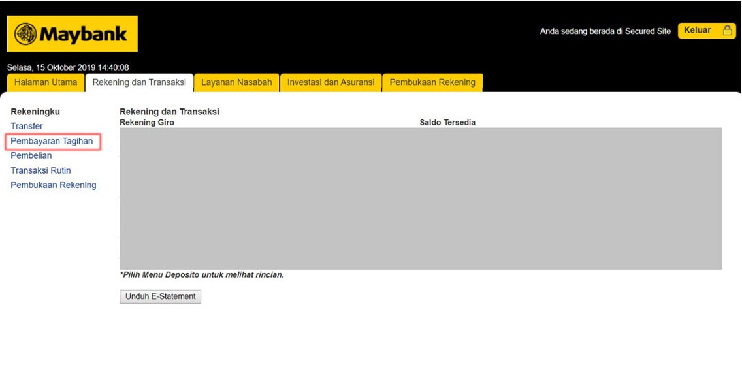Image resolution: width=742 pixels, height=382 pixels.
Task: Switch to the Layanan Nasabah tab
Action: point(236,82)
